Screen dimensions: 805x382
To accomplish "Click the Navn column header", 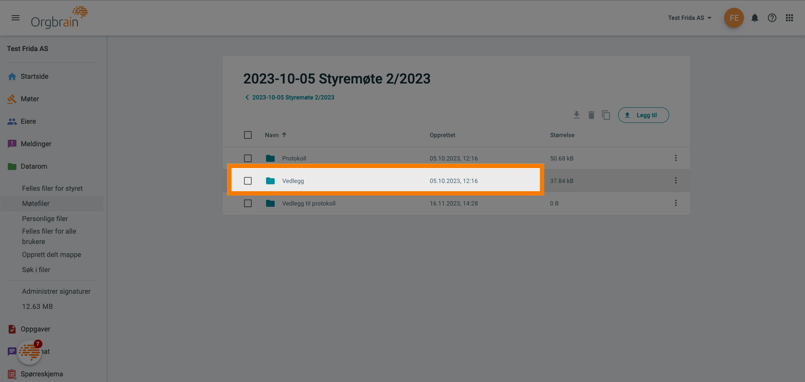I will click(x=272, y=135).
